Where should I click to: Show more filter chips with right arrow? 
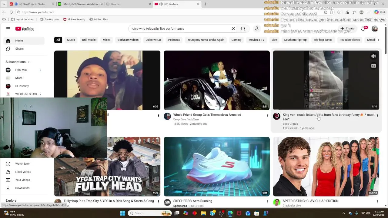coord(378,40)
